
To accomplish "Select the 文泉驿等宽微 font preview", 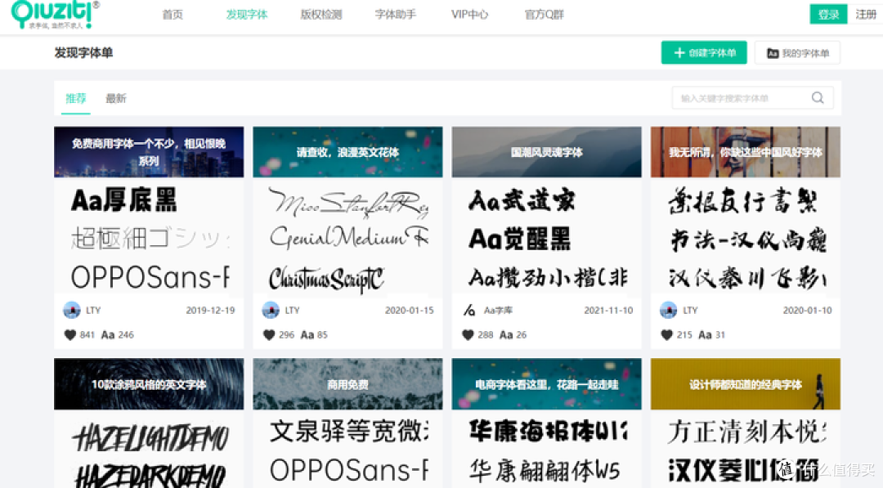I will pyautogui.click(x=348, y=432).
